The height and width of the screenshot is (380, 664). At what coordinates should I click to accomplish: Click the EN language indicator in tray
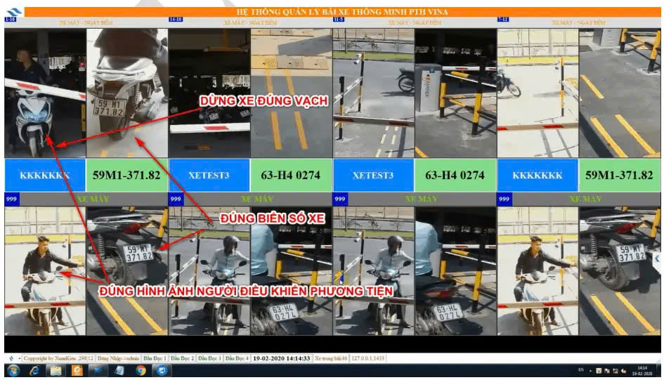(x=580, y=370)
